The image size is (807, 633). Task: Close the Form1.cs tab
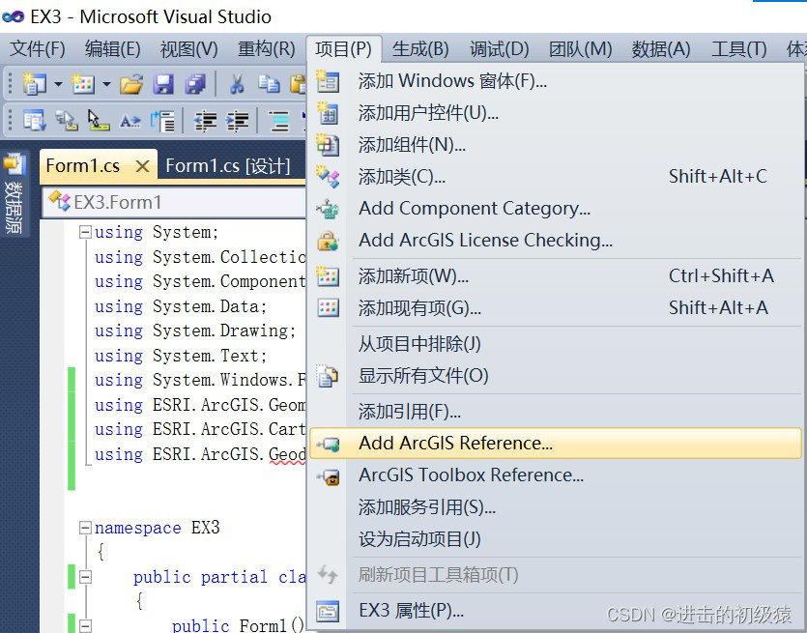pos(142,166)
